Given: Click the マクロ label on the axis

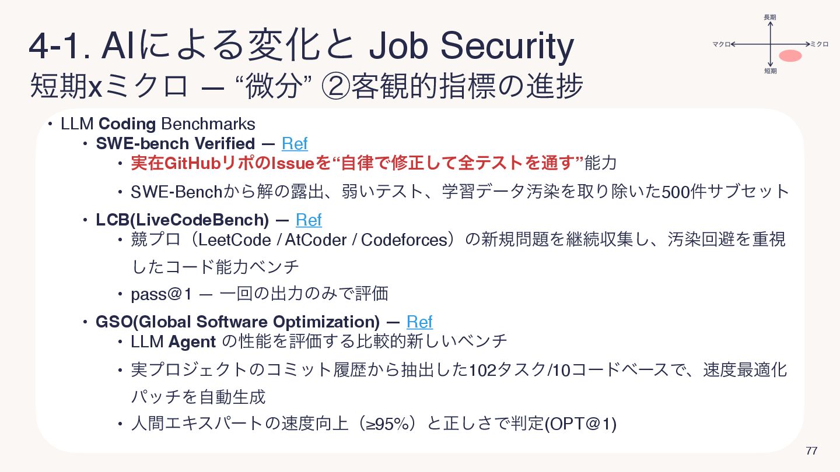Looking at the screenshot, I should 721,44.
